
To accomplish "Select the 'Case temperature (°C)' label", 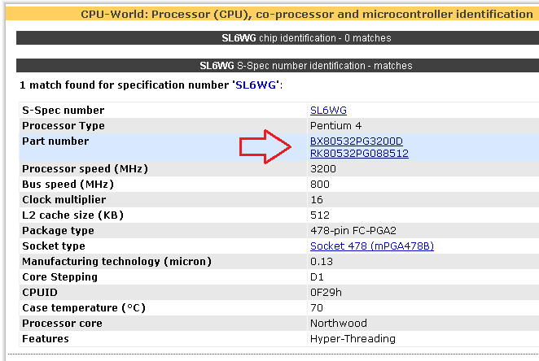I will (84, 307).
